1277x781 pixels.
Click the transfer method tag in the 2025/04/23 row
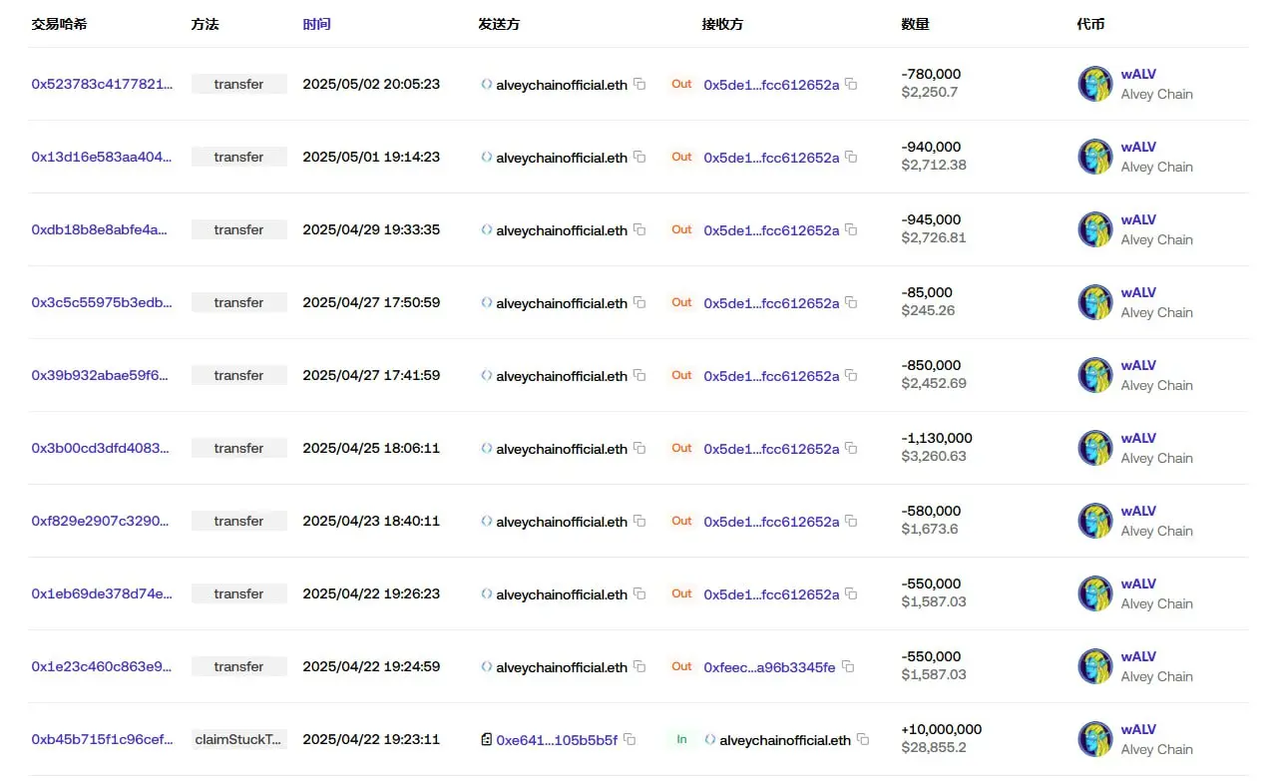(x=239, y=521)
